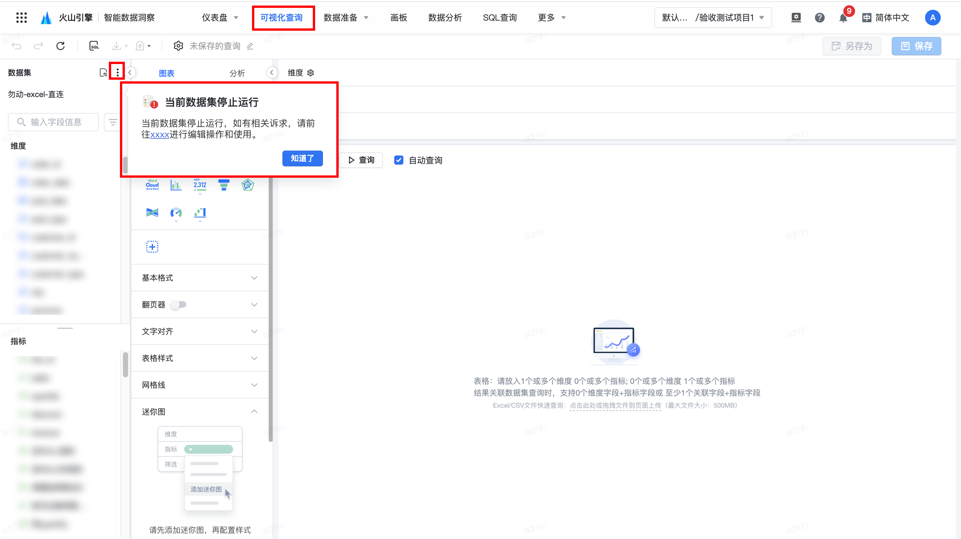Screen dimensions: 961x539
Task: Select the gauge chart type
Action: [x=176, y=212]
